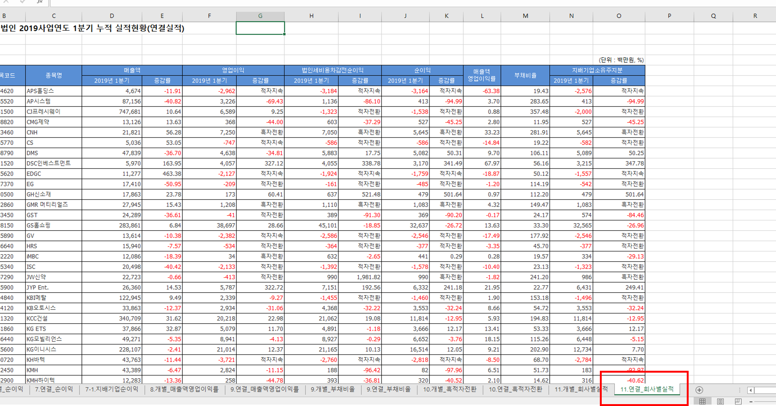Select the 법인세비용차감전순이익 header cell

[333, 70]
